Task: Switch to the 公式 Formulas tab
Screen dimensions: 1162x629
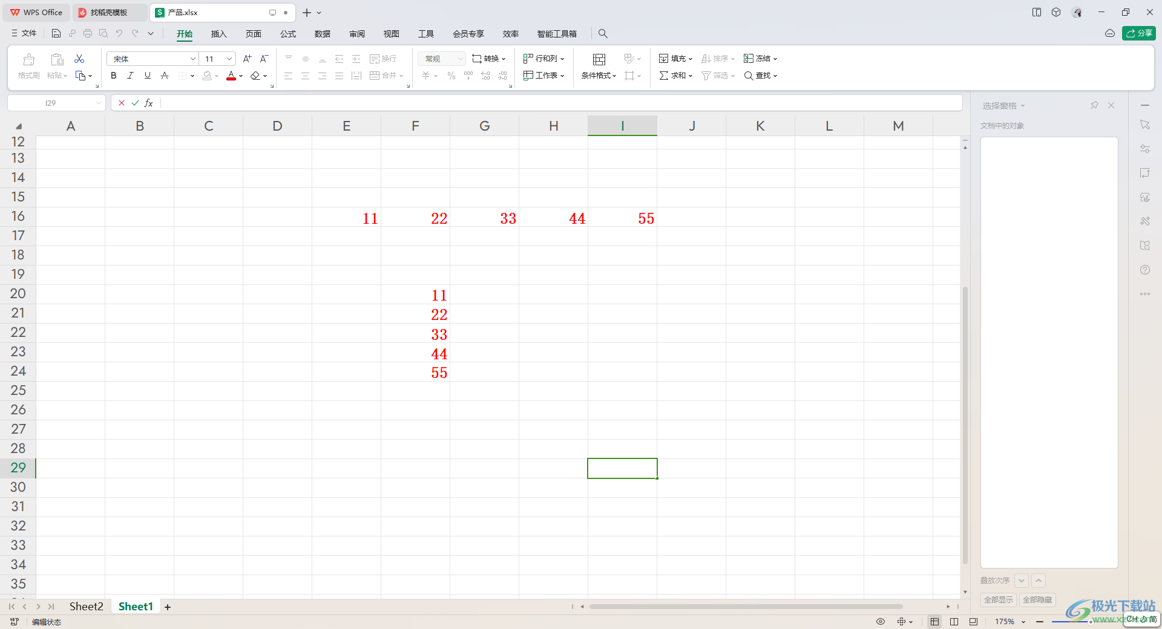Action: [288, 34]
